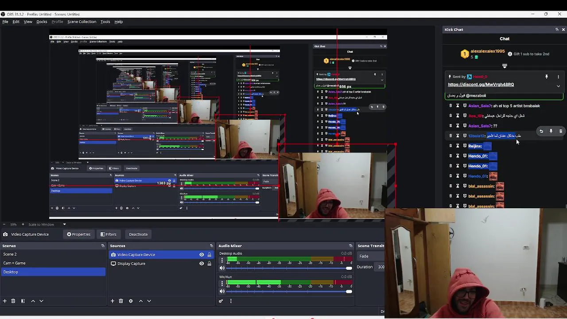This screenshot has height=319, width=567.
Task: Open Mic/Aux options three-dot menu
Action: (x=222, y=284)
